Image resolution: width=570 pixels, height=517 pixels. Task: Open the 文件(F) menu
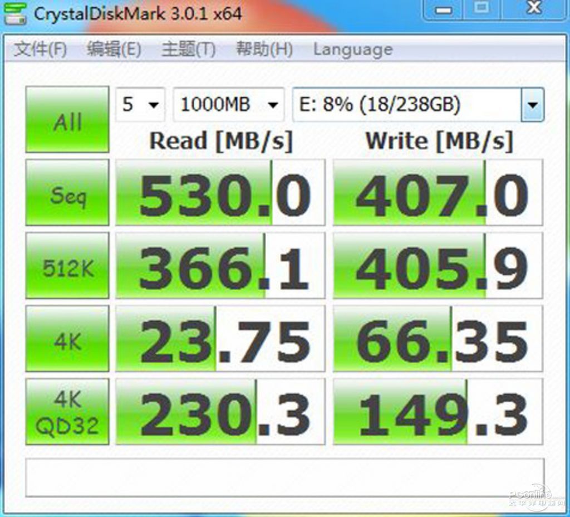click(40, 49)
